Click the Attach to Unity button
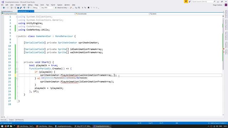This screenshot has width=228, height=128. pos(61,8)
